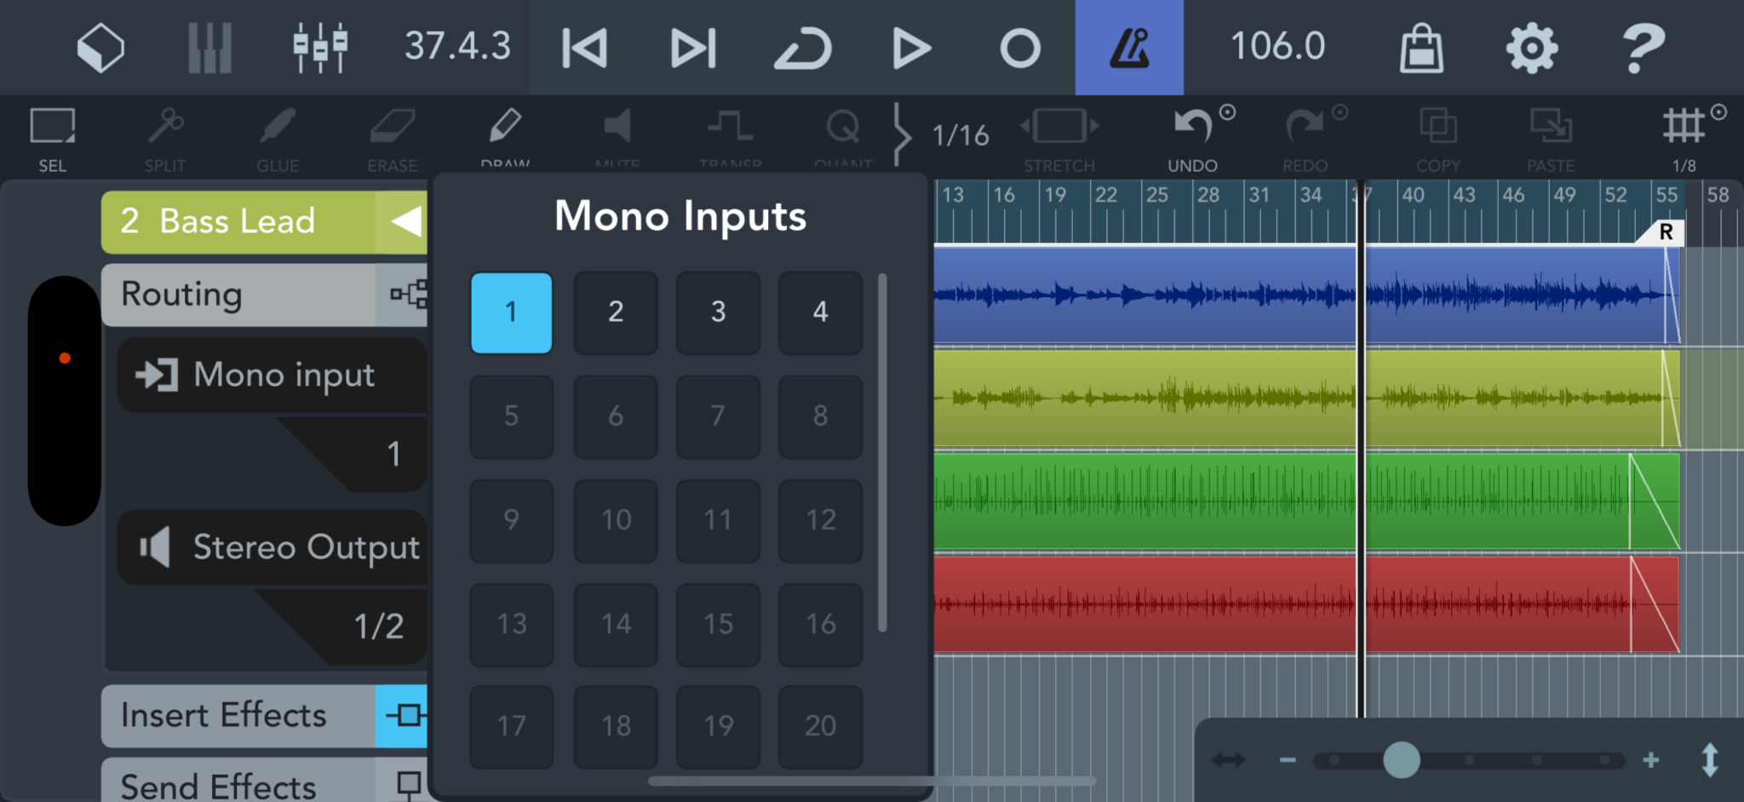The height and width of the screenshot is (802, 1744).
Task: Select mono input 13
Action: pyautogui.click(x=511, y=624)
